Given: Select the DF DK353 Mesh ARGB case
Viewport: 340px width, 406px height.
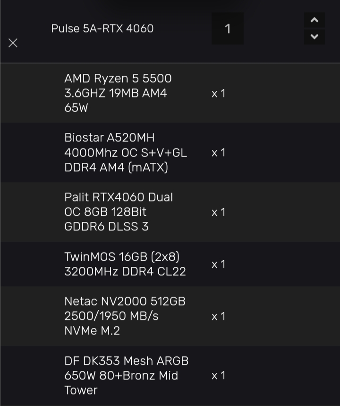Looking at the screenshot, I should [x=127, y=375].
